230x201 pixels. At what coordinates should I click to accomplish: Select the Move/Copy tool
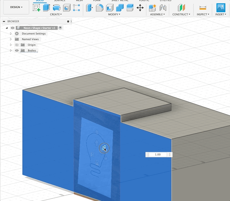[x=140, y=8]
